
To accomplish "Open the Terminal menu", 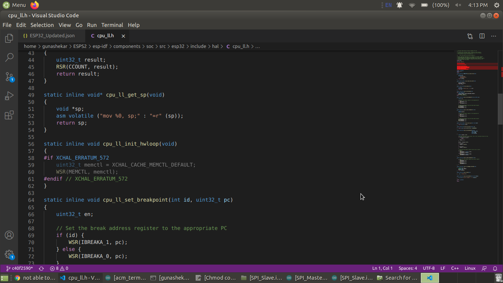I will [x=112, y=25].
